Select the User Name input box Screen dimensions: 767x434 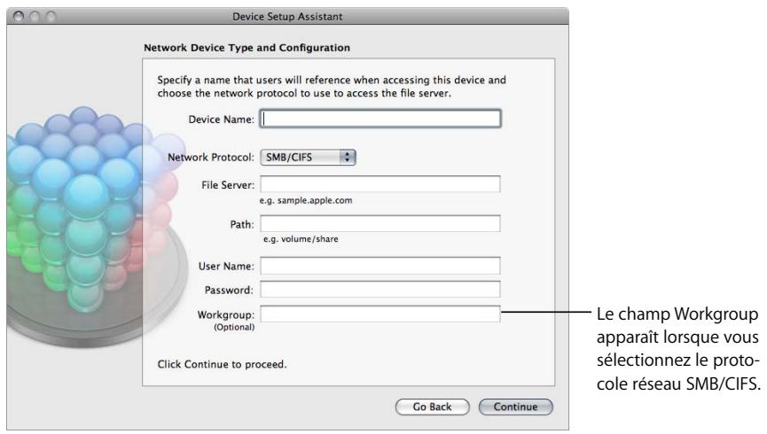[x=380, y=266]
